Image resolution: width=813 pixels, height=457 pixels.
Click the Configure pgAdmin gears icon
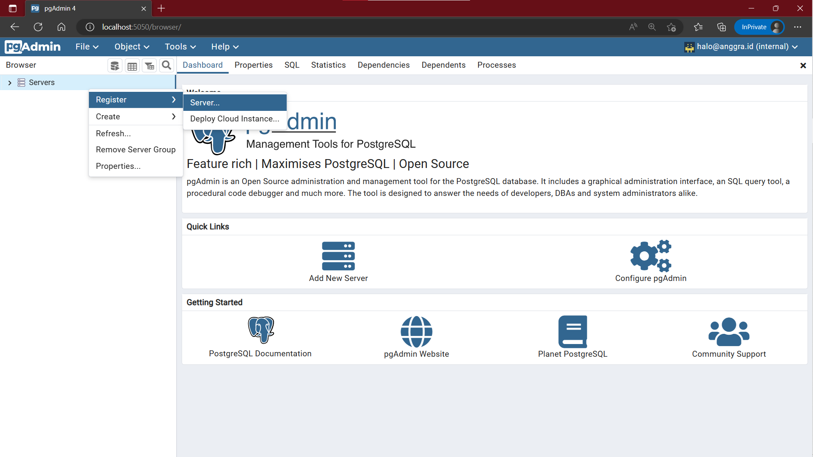650,256
